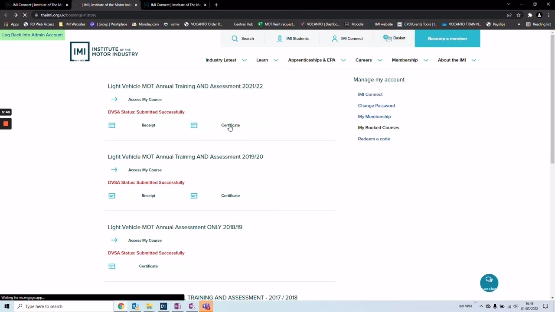Click the arrow beside Access My Course 2021/22
The image size is (555, 312).
point(114,99)
